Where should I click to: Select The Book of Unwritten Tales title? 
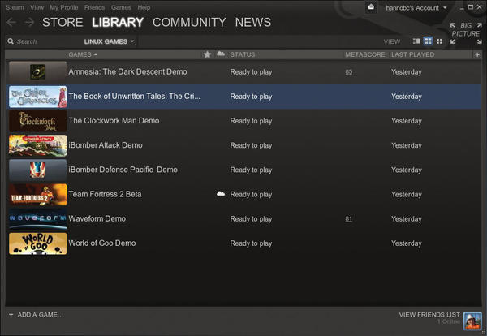(x=134, y=97)
